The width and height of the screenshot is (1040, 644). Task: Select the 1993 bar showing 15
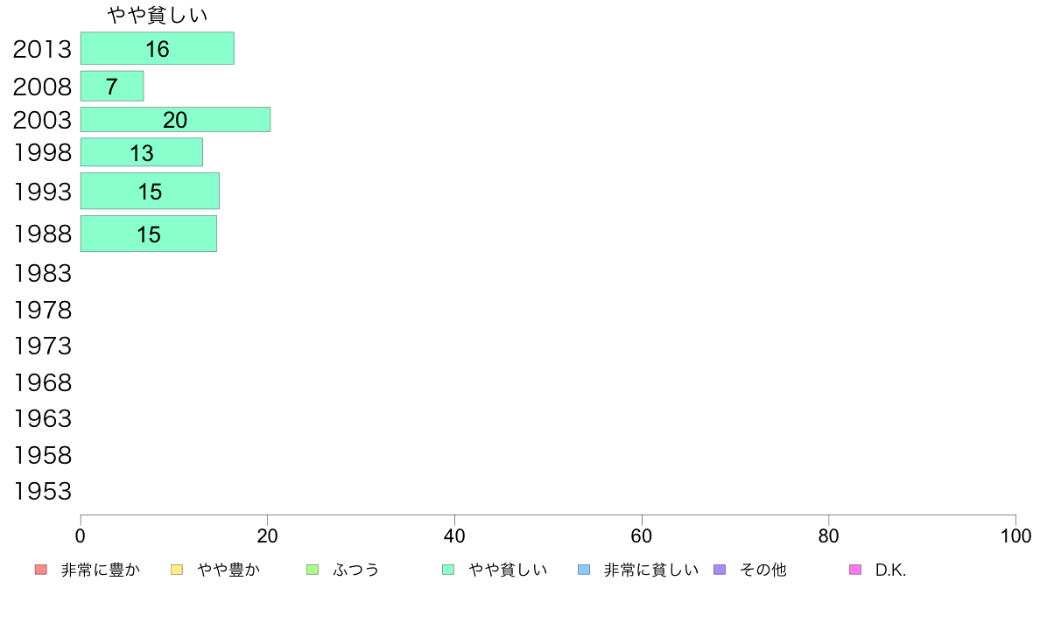click(150, 191)
